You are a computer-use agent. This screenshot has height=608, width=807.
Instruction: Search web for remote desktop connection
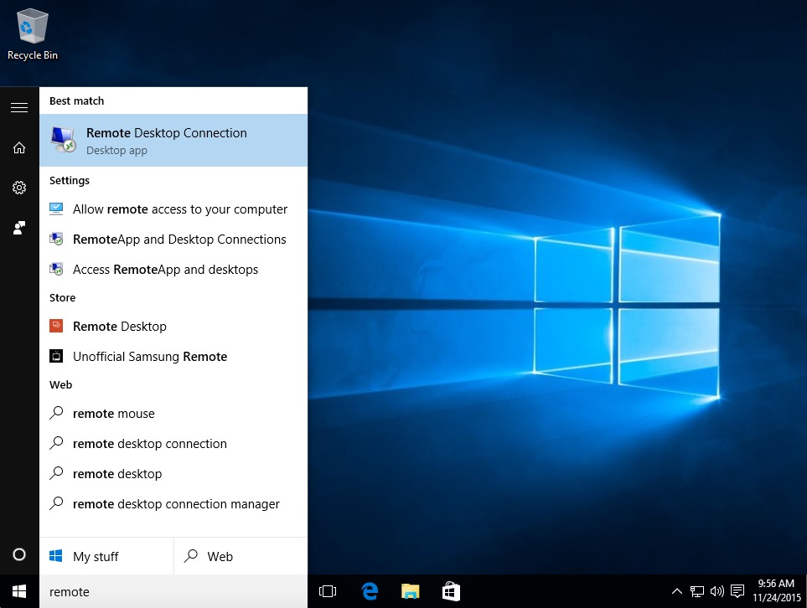tap(173, 444)
